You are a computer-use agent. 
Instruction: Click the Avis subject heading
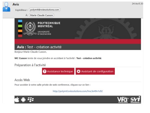[16, 4]
